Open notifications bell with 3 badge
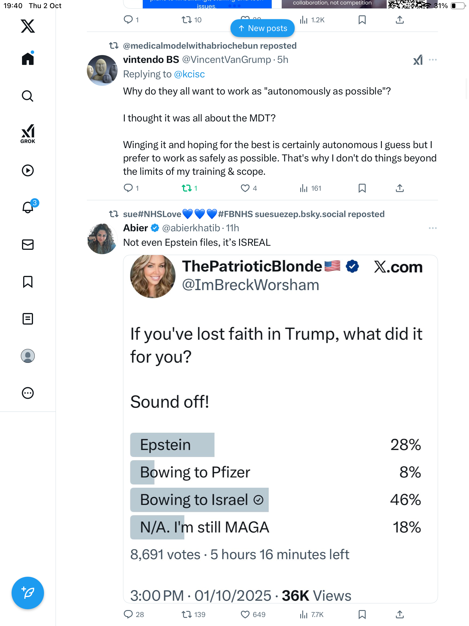The height and width of the screenshot is (626, 469). coord(28,208)
